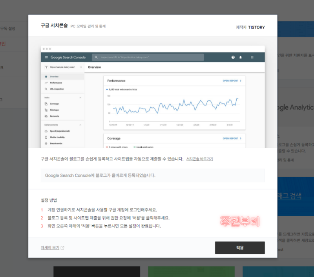Select URL inspection in the preview sidebar
314x277 pixels.
[62, 89]
